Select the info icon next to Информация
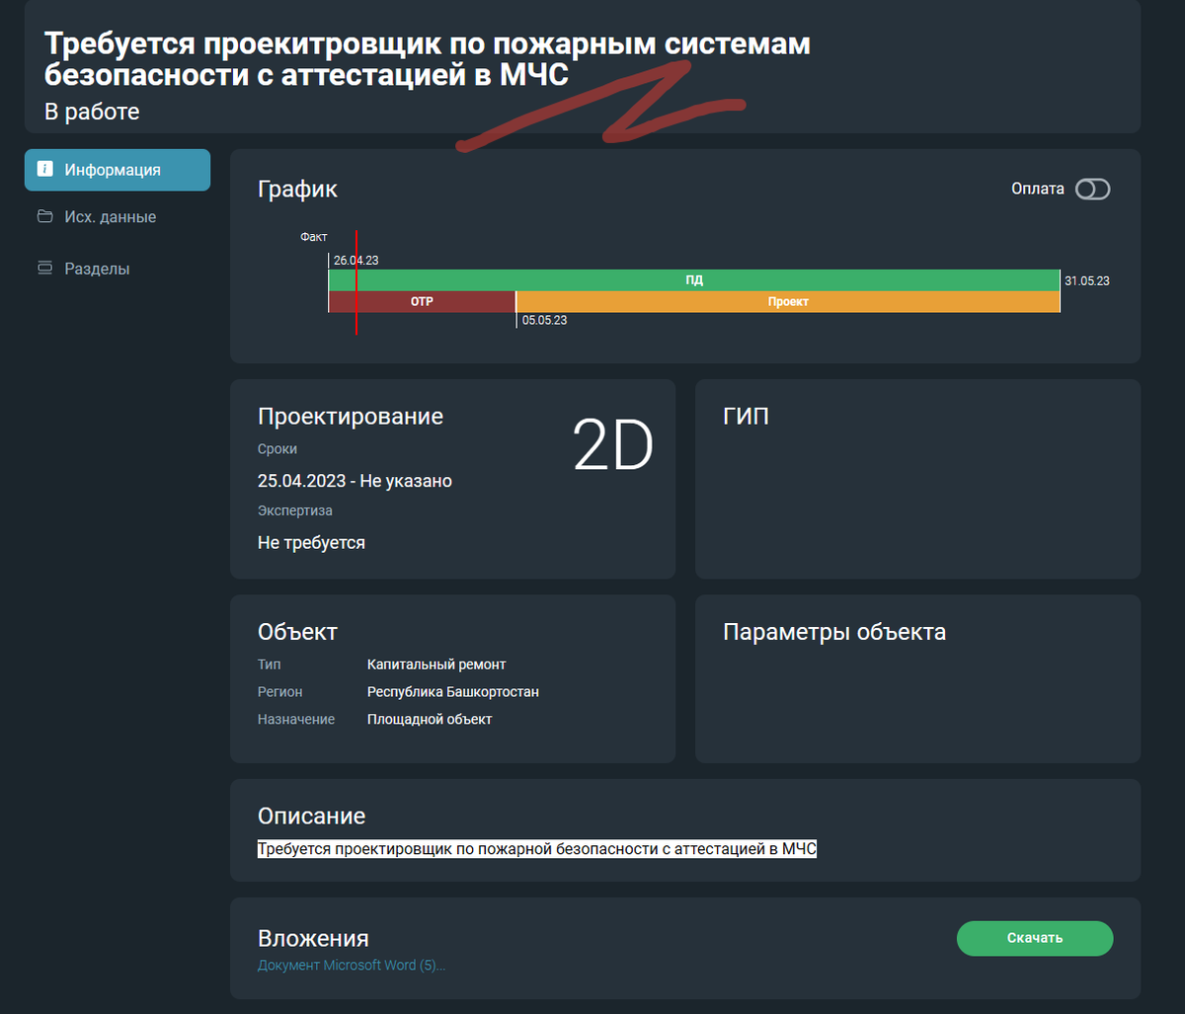Image resolution: width=1185 pixels, height=1014 pixels. 45,169
